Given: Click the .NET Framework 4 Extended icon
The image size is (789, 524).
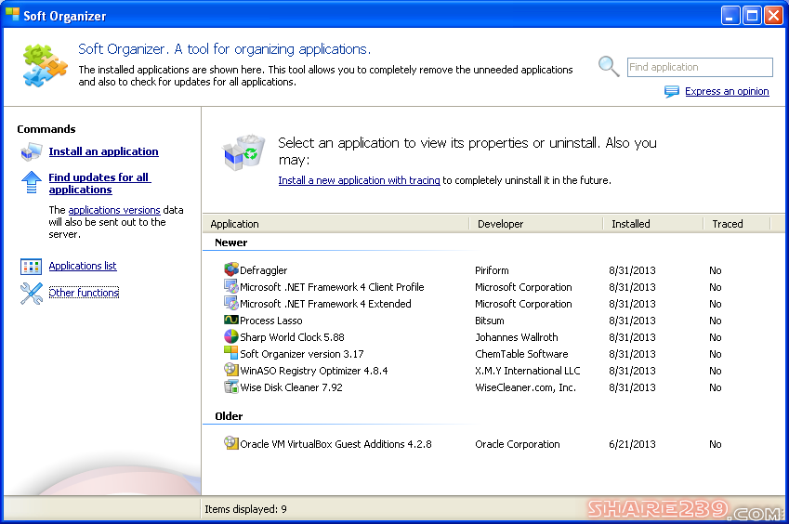Looking at the screenshot, I should click(231, 303).
